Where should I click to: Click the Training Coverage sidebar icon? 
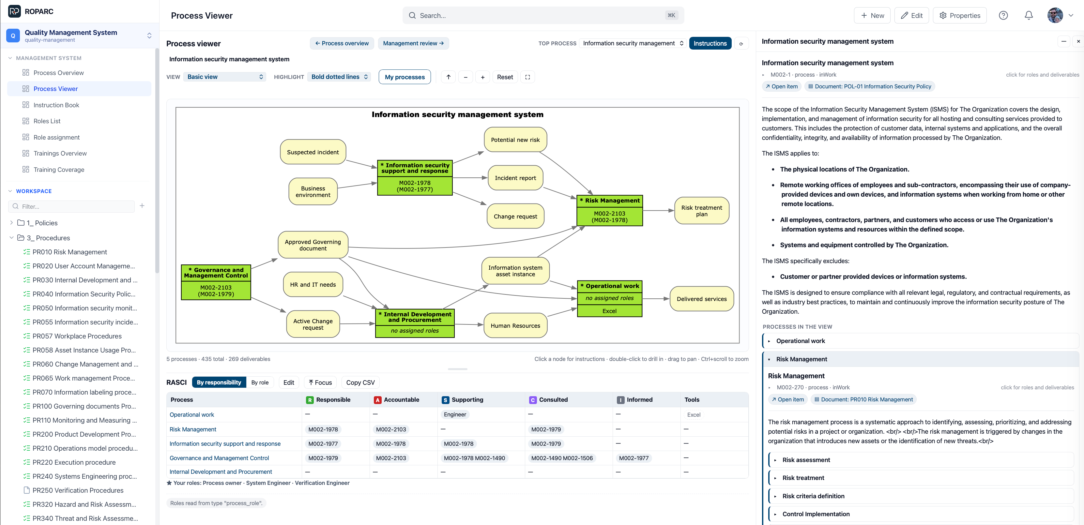point(26,169)
